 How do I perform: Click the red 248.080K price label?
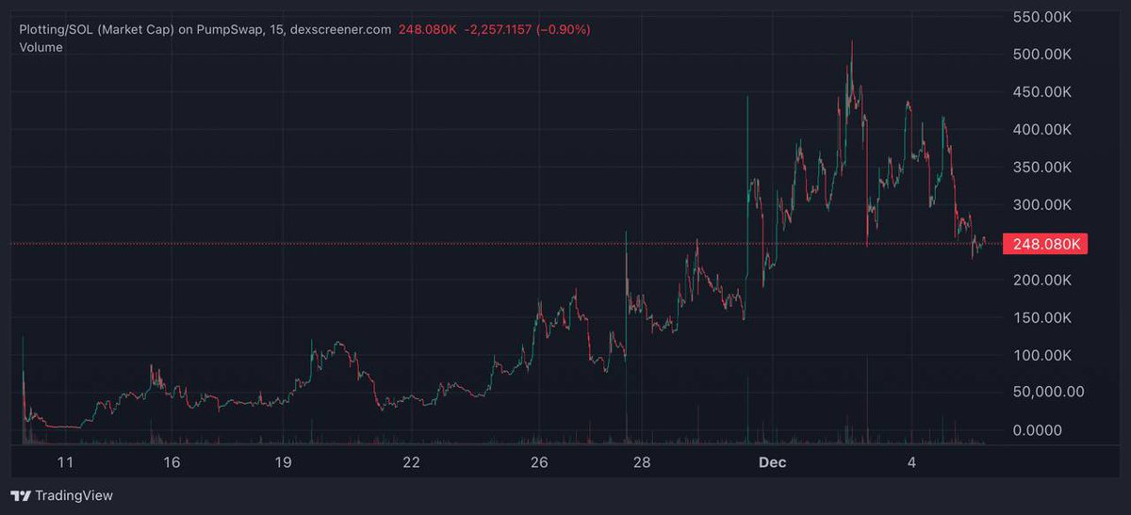1045,244
